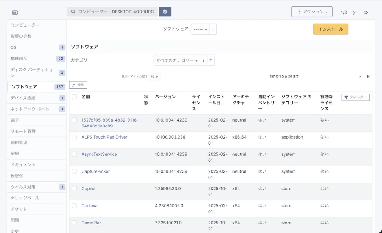Open the 仮想化 sidebar tab
Screen dimensions: 382x233
coord(37,176)
